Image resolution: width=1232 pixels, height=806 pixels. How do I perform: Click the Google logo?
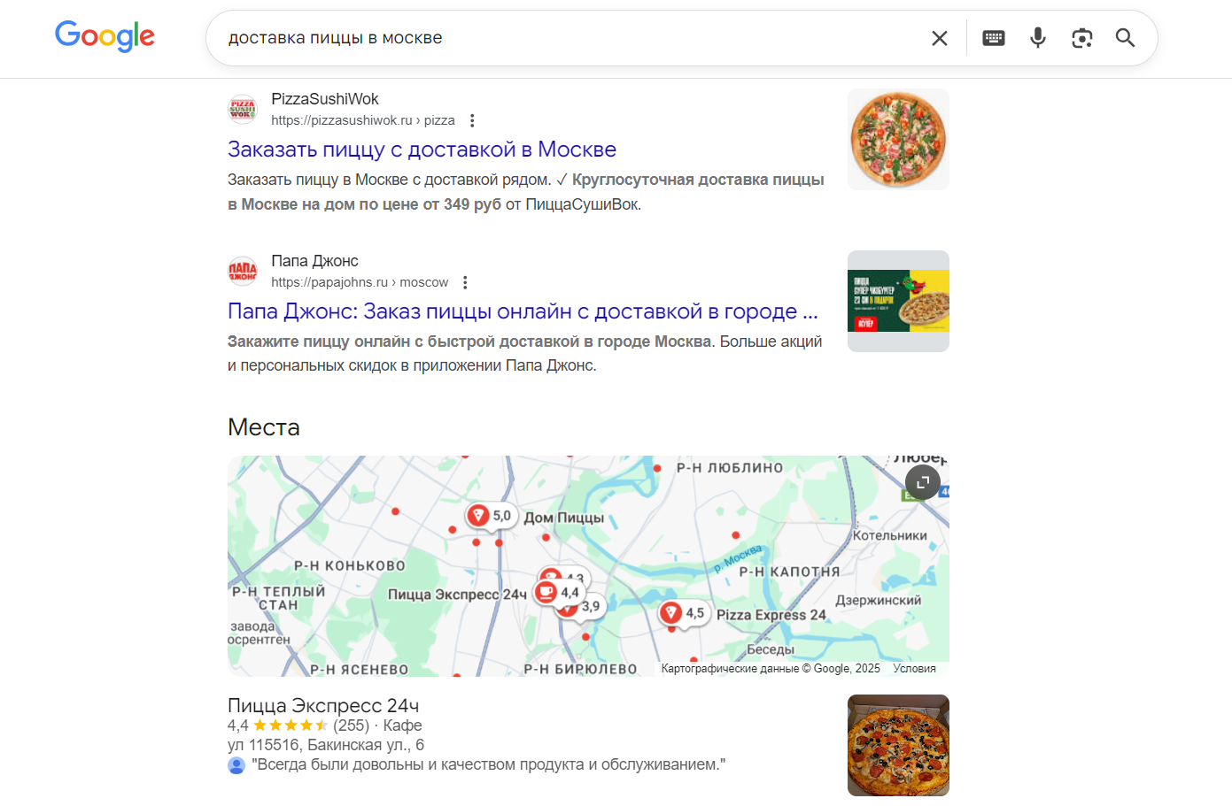105,36
